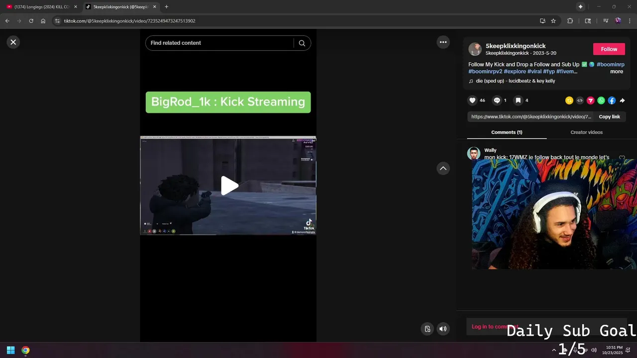
Task: View site information icon in the address bar
Action: pyautogui.click(x=57, y=21)
